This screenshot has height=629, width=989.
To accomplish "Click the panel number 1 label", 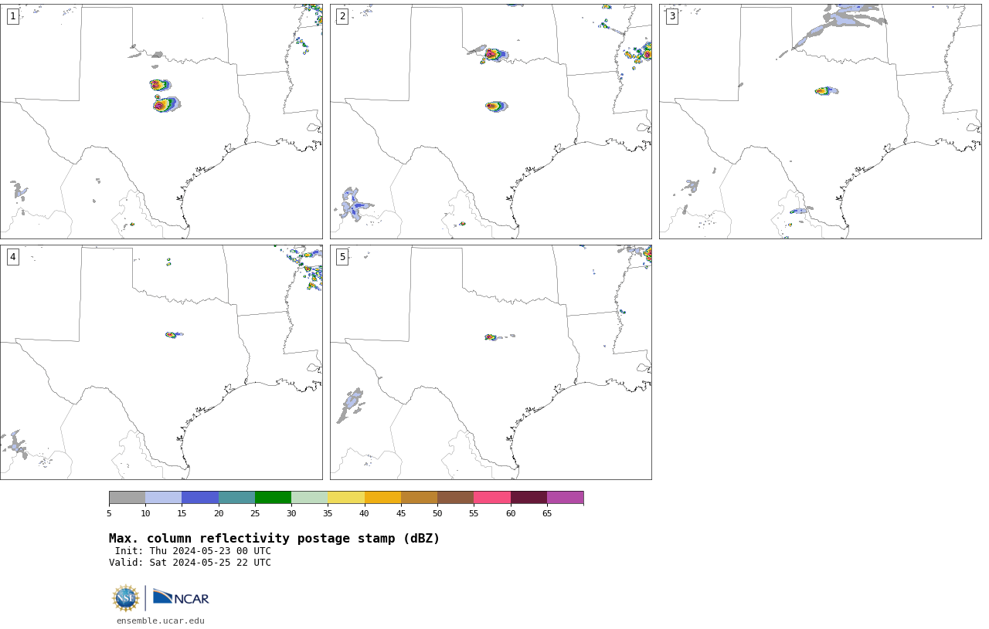I will click(x=13, y=16).
